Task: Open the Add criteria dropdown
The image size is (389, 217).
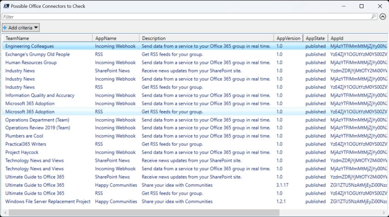Action: pyautogui.click(x=21, y=27)
